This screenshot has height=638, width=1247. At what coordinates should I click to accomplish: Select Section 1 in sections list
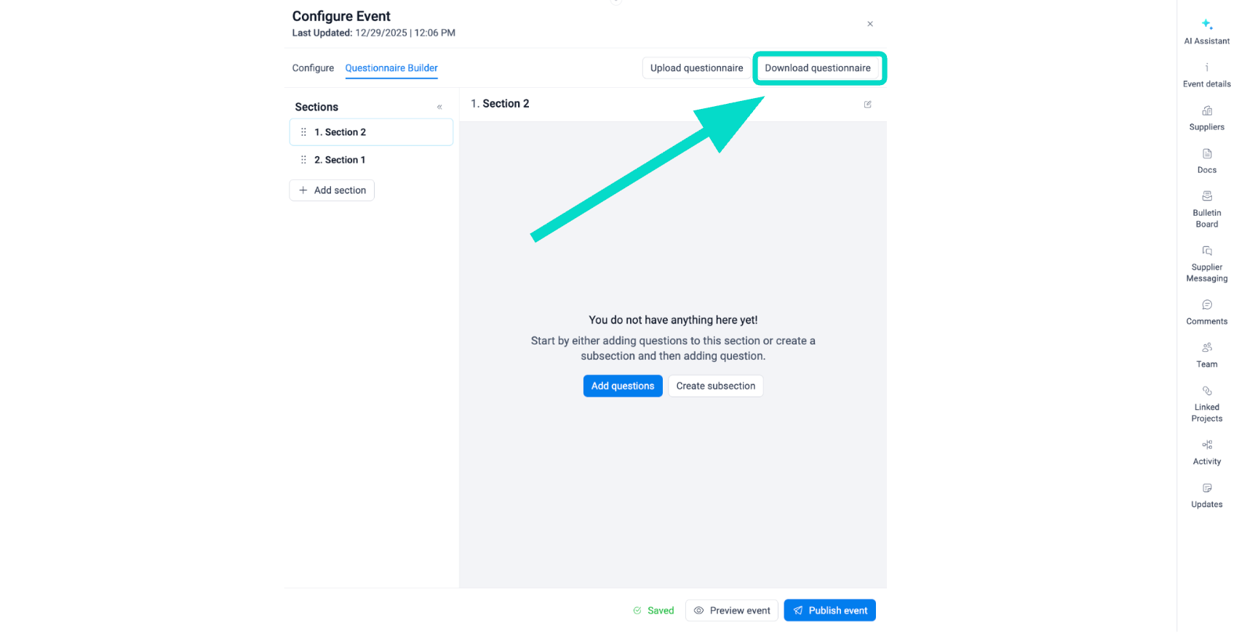[340, 160]
